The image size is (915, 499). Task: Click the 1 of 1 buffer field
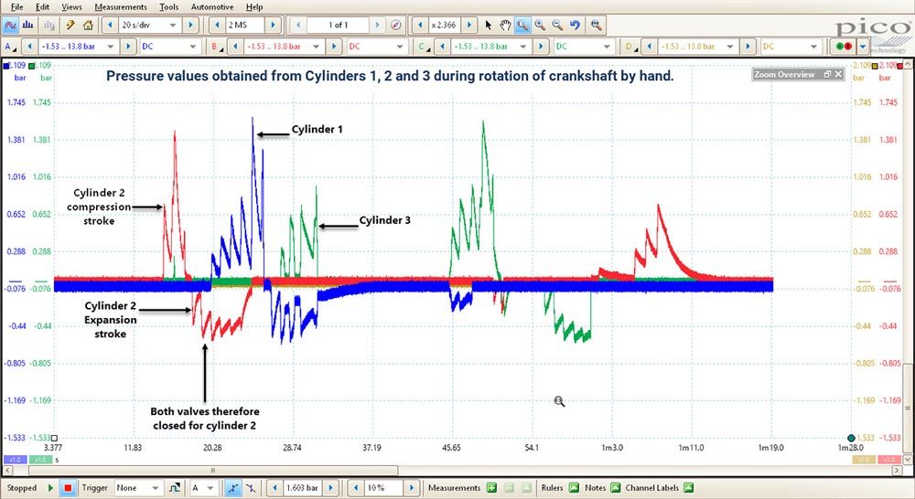click(338, 25)
